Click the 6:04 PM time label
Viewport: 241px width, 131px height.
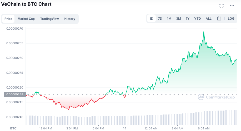(98, 128)
